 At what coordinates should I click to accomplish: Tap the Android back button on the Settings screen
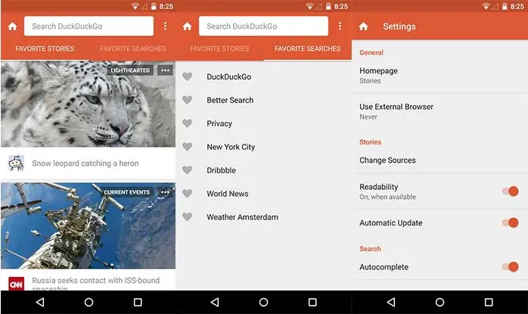[x=391, y=302]
